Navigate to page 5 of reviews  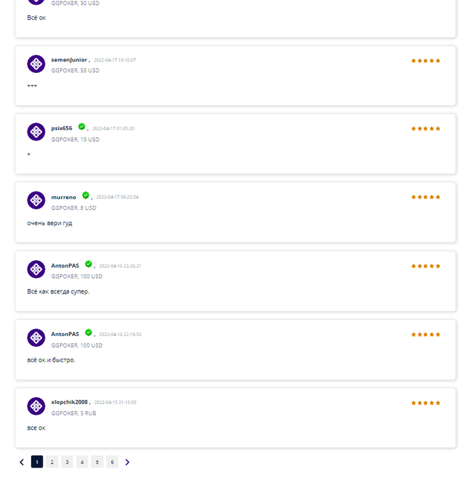click(97, 462)
